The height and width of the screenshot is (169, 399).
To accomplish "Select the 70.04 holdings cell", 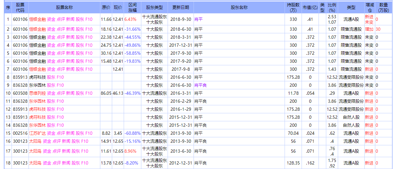I will click(x=293, y=133).
